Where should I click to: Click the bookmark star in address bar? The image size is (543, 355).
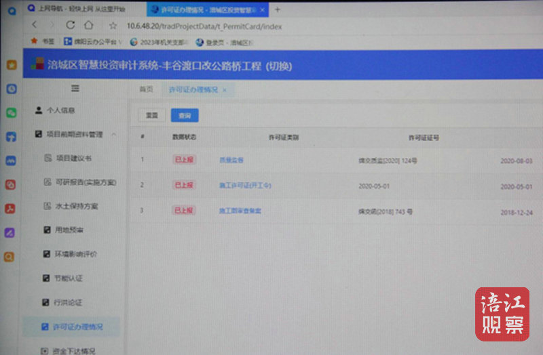pos(113,26)
